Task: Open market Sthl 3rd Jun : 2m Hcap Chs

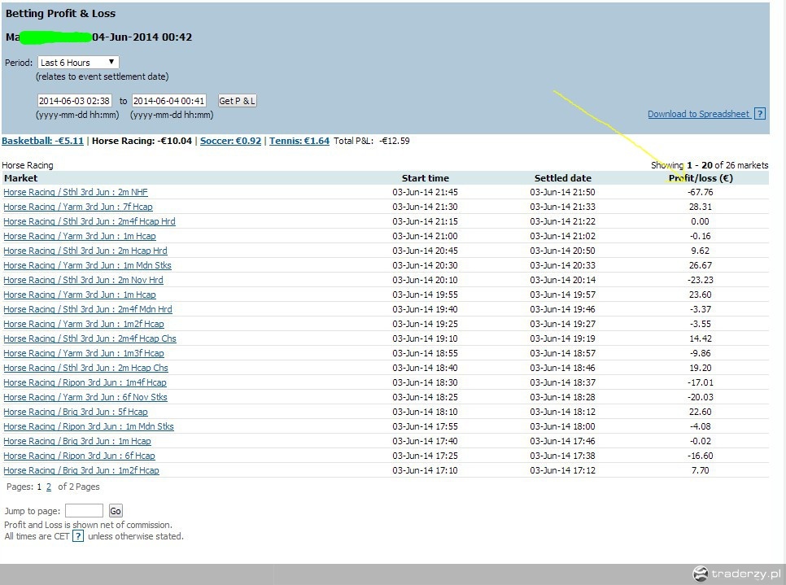Action: pyautogui.click(x=85, y=368)
